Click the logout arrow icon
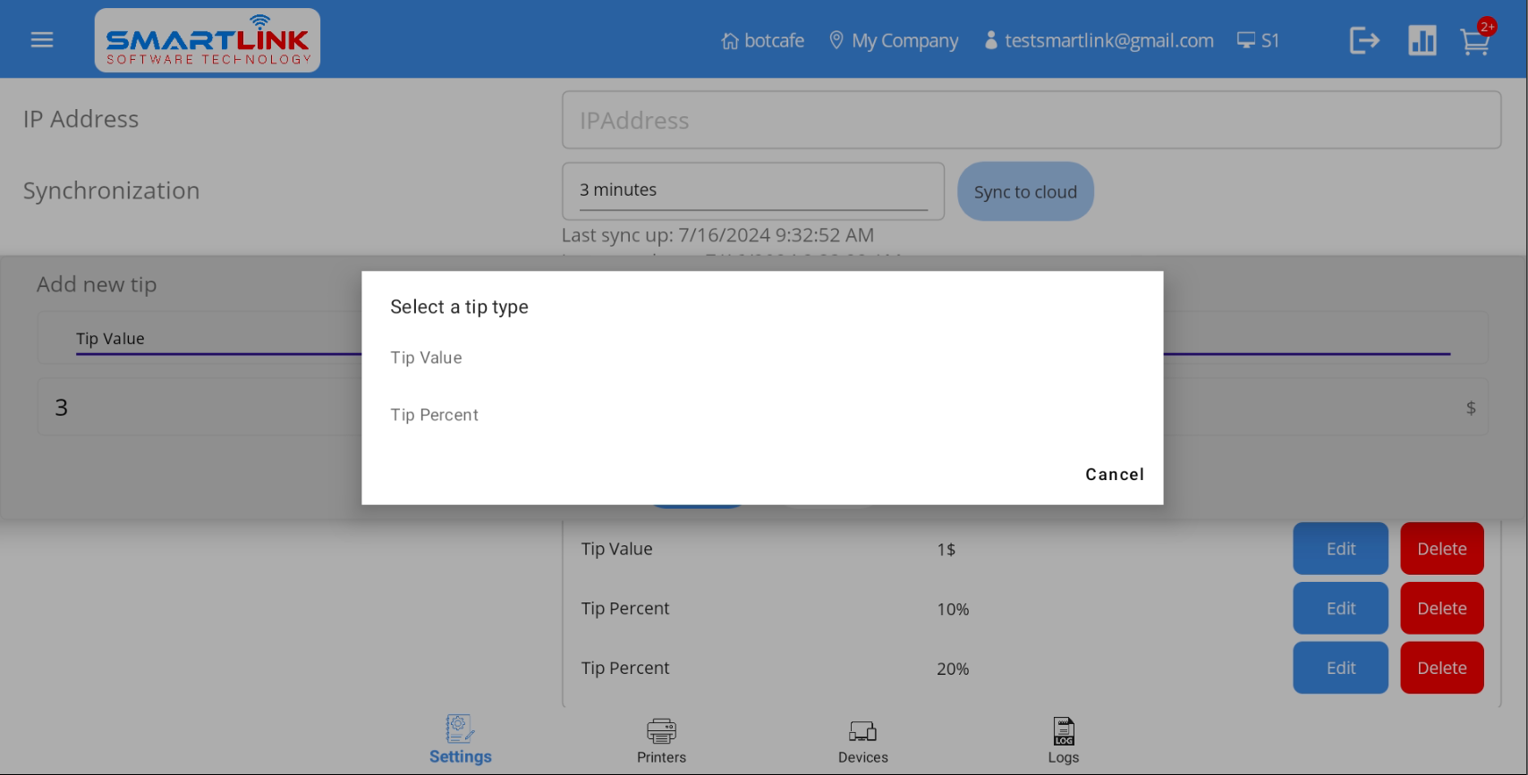Image resolution: width=1528 pixels, height=775 pixels. (1364, 40)
